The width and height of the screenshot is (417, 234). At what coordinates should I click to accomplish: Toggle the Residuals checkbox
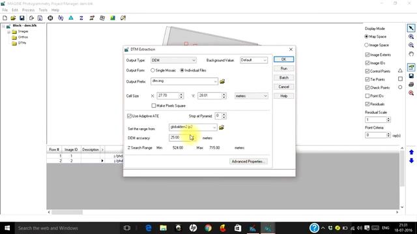(367, 104)
